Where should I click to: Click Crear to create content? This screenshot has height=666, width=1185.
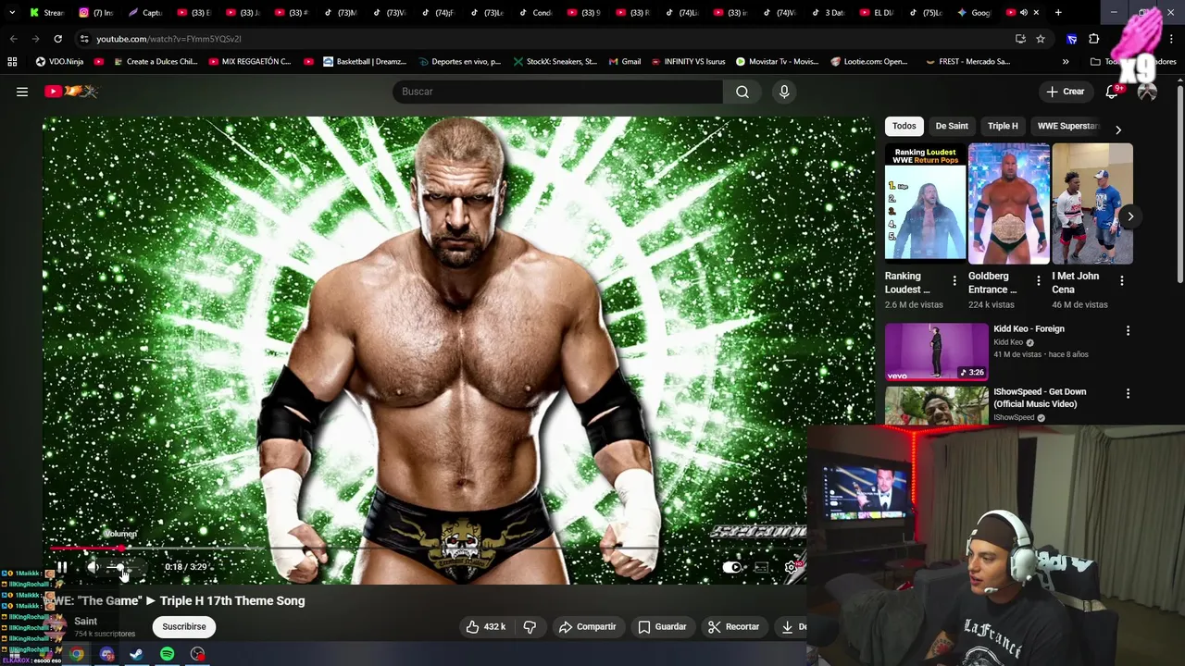(1065, 92)
